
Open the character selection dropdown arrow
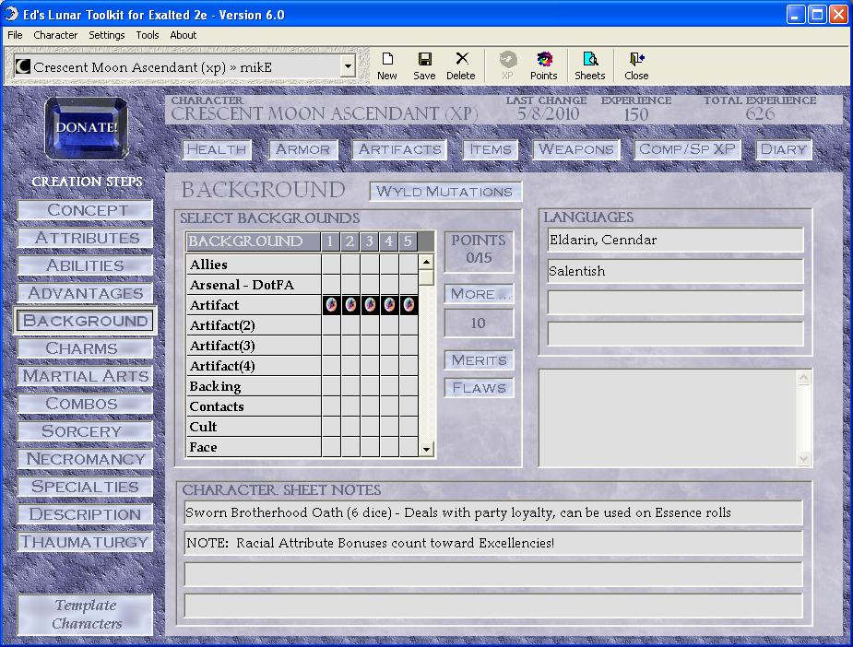[x=348, y=67]
